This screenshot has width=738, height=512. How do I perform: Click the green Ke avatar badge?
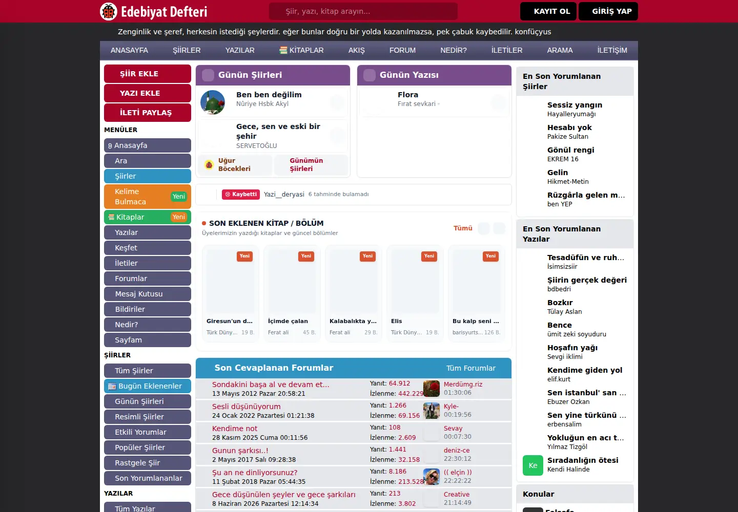[533, 465]
